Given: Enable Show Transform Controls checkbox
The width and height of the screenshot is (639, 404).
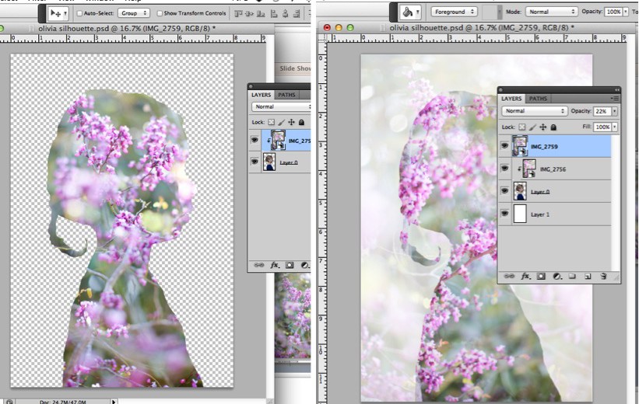Looking at the screenshot, I should 160,13.
